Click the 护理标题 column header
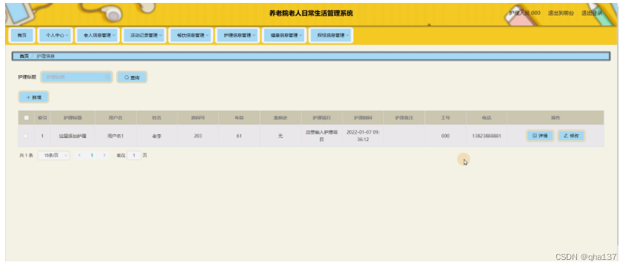 pos(72,118)
